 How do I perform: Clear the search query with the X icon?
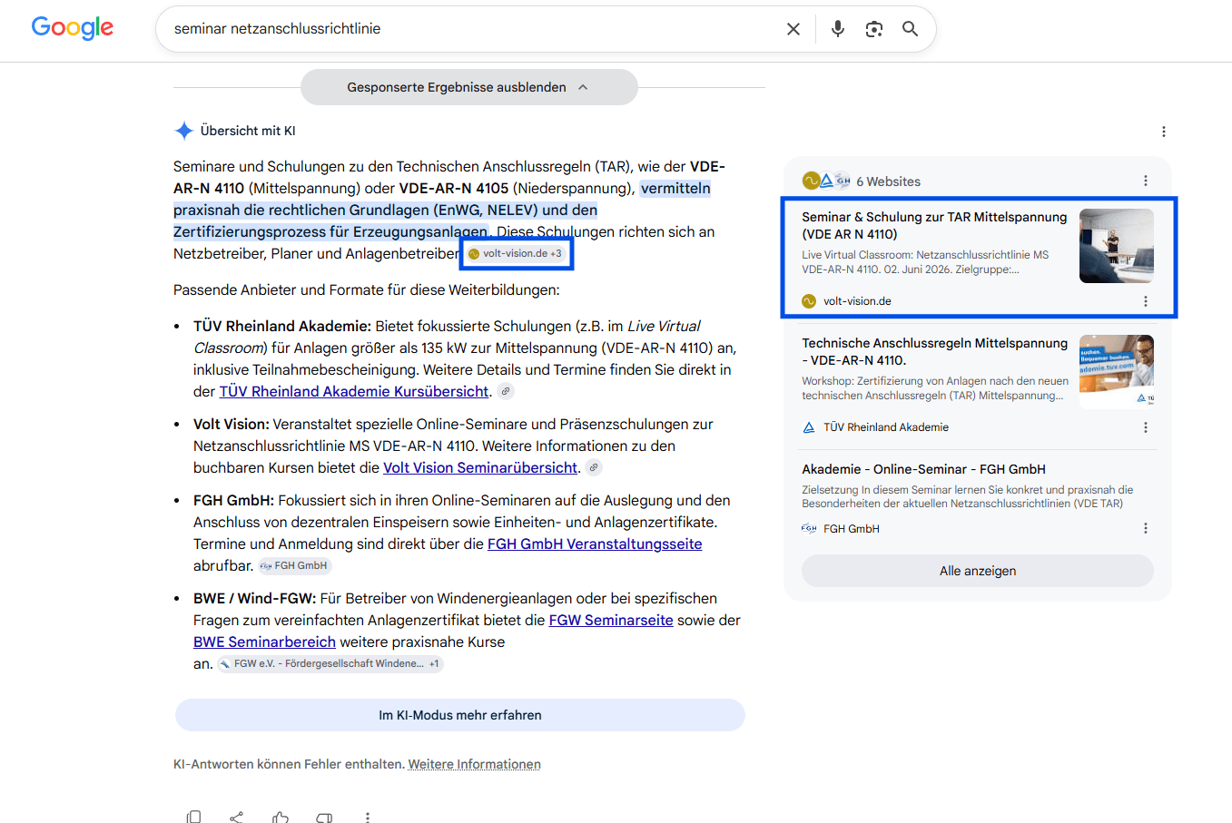click(x=793, y=29)
